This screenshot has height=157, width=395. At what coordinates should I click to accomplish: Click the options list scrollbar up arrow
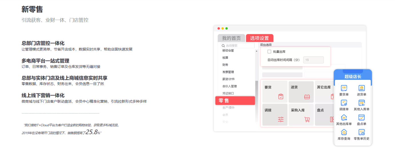point(256,51)
